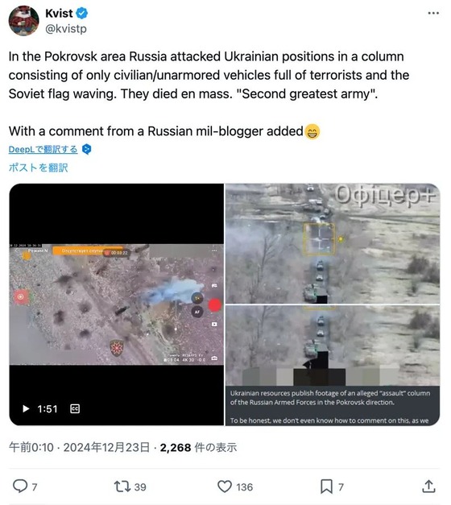This screenshot has height=505, width=451.
Task: Click the post timestamp 午前0:10
Action: pos(31,447)
